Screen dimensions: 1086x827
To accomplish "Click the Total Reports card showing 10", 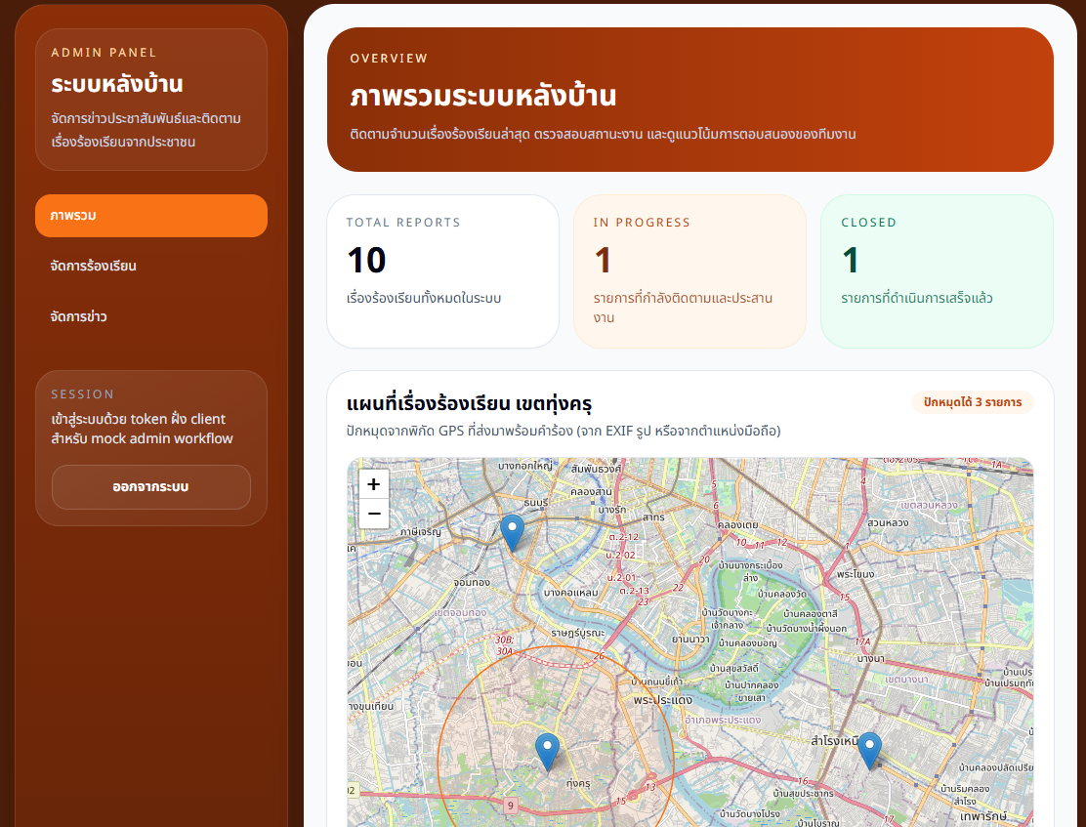I will pyautogui.click(x=442, y=271).
